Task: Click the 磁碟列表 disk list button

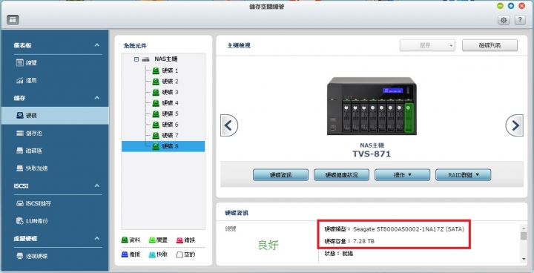Action: (x=489, y=45)
